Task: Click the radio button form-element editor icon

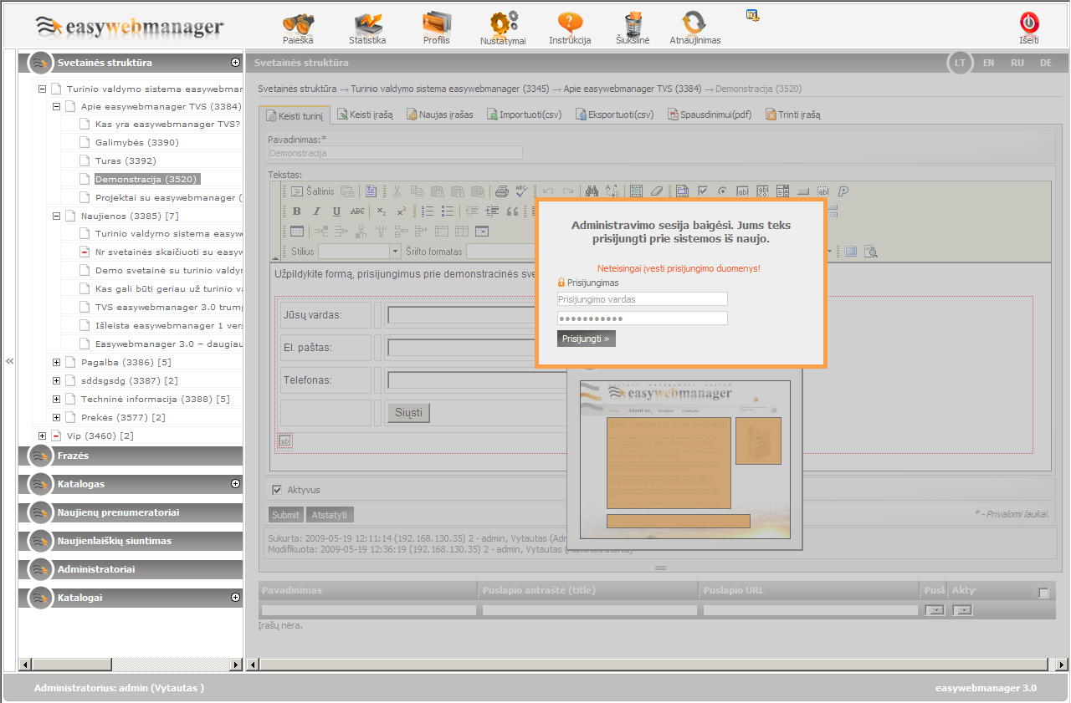Action: coord(722,191)
